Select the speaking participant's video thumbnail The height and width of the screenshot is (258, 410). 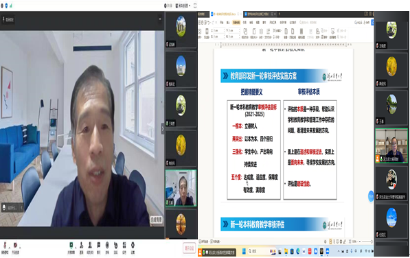391,146
